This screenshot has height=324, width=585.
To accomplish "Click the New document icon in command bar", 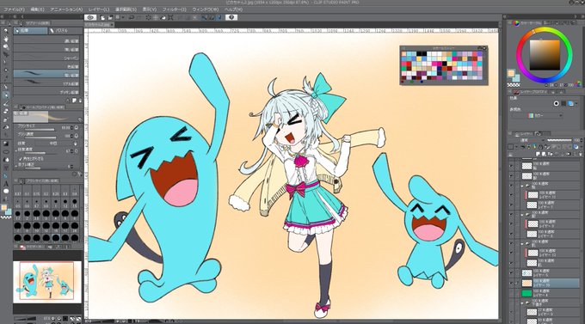I will [x=102, y=17].
